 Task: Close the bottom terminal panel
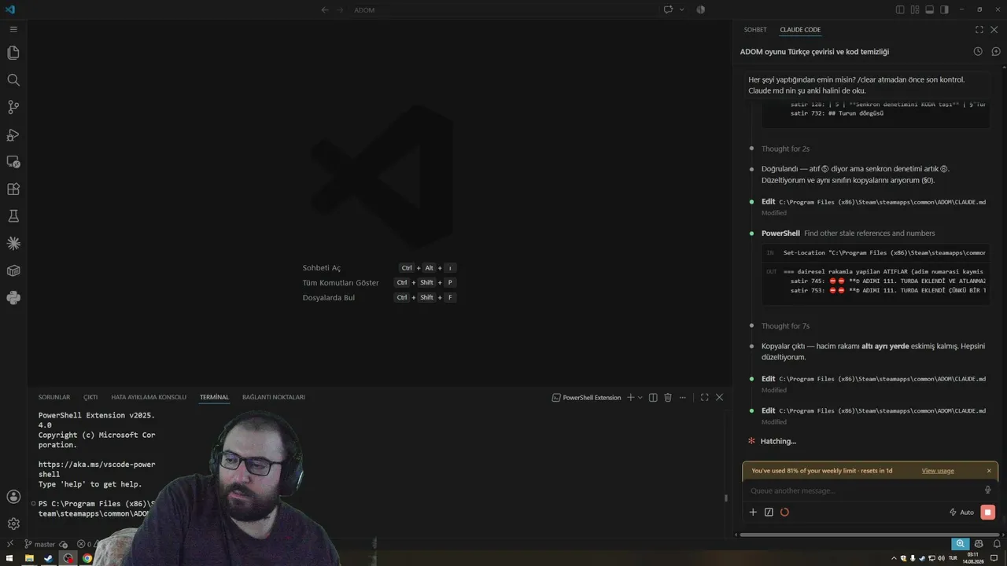click(719, 398)
